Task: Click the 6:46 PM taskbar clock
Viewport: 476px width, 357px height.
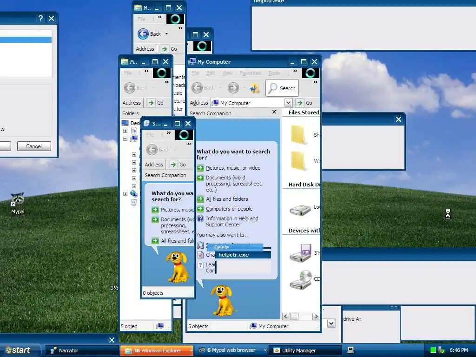Action: pyautogui.click(x=459, y=350)
